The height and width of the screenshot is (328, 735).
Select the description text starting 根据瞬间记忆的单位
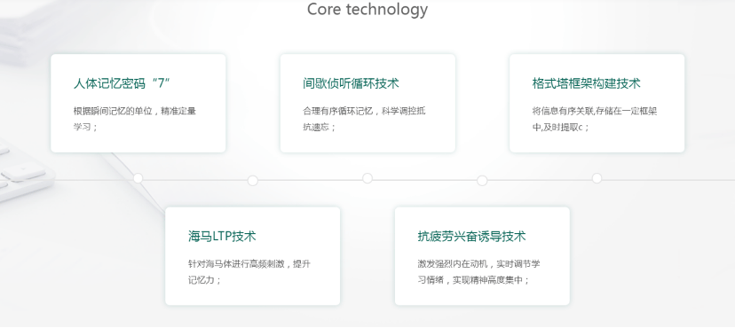[x=135, y=119]
